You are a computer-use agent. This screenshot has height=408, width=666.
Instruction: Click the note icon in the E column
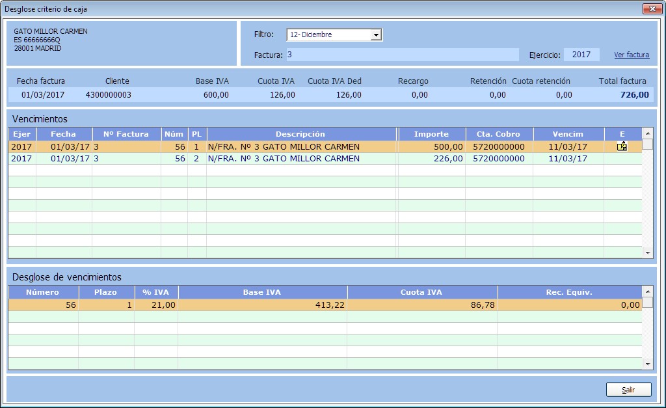point(622,146)
